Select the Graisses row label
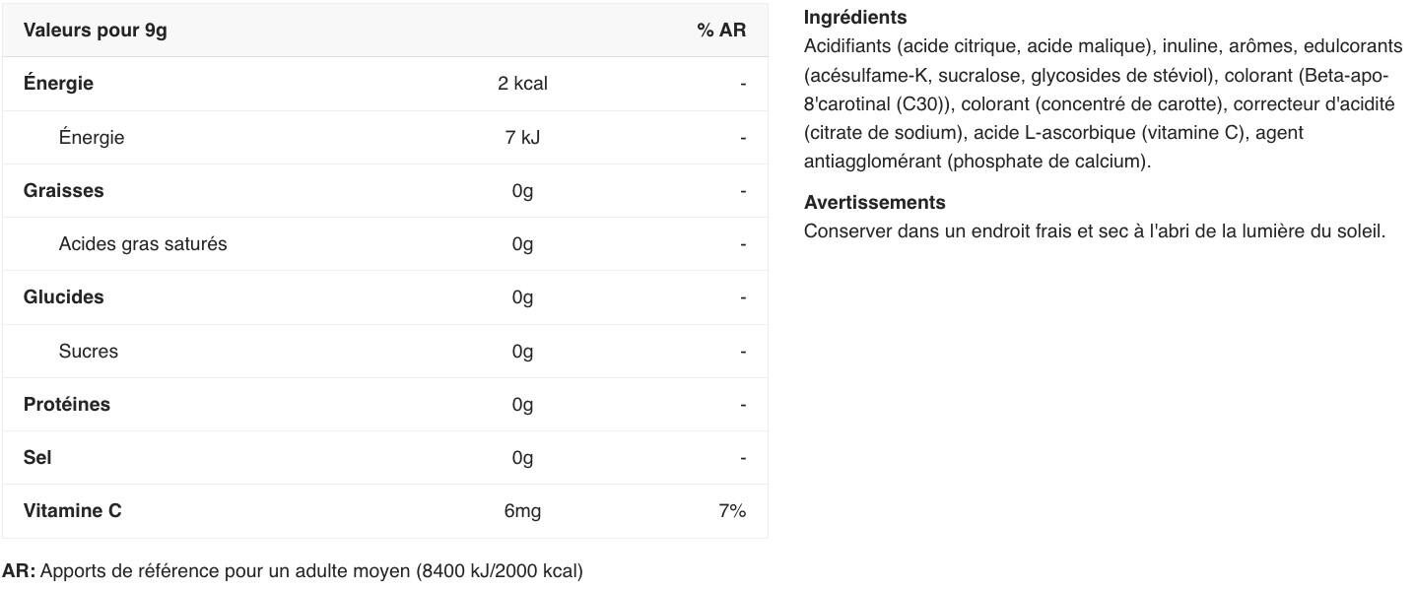1415x589 pixels. (x=63, y=191)
